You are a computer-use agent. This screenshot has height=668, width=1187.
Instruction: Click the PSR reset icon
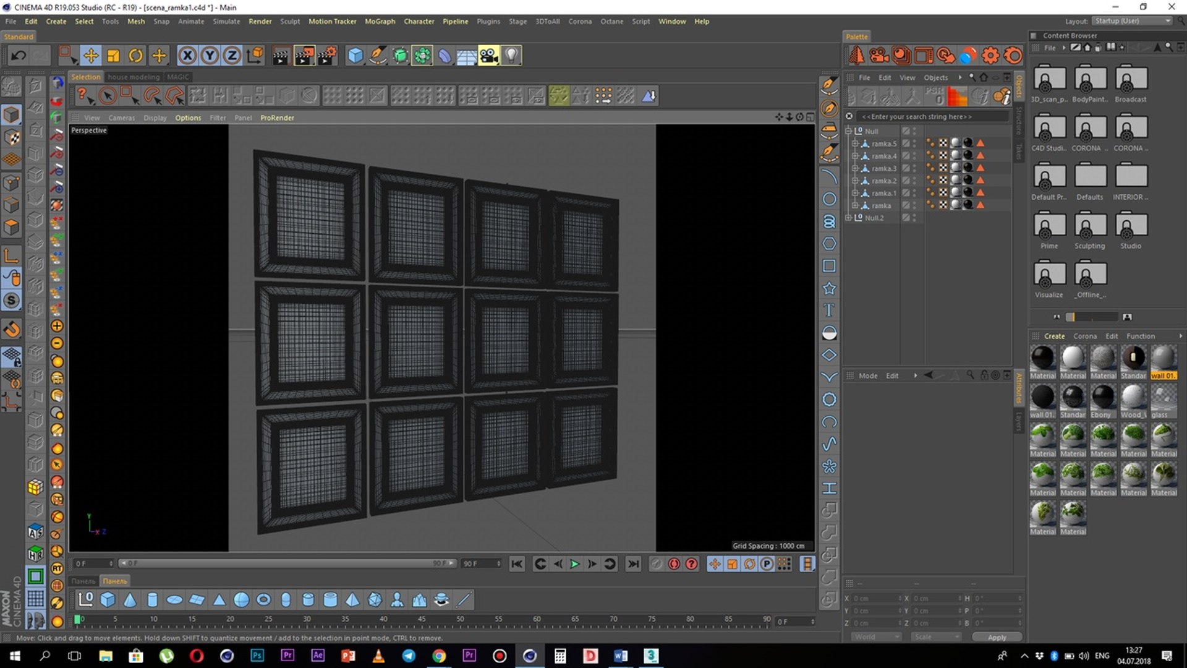(x=934, y=96)
